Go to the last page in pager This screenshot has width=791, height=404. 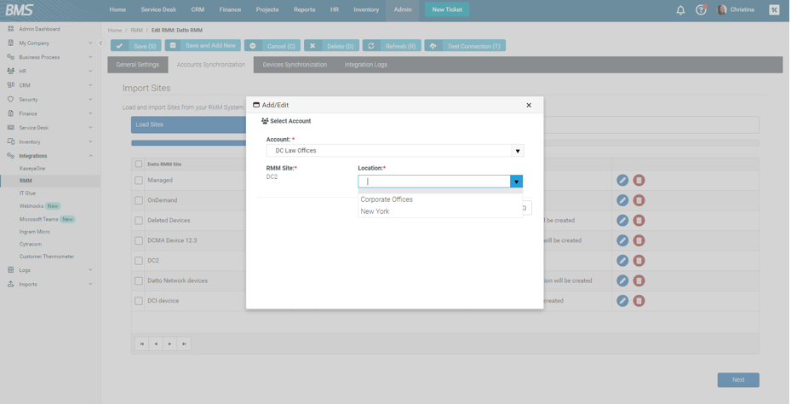tap(184, 344)
